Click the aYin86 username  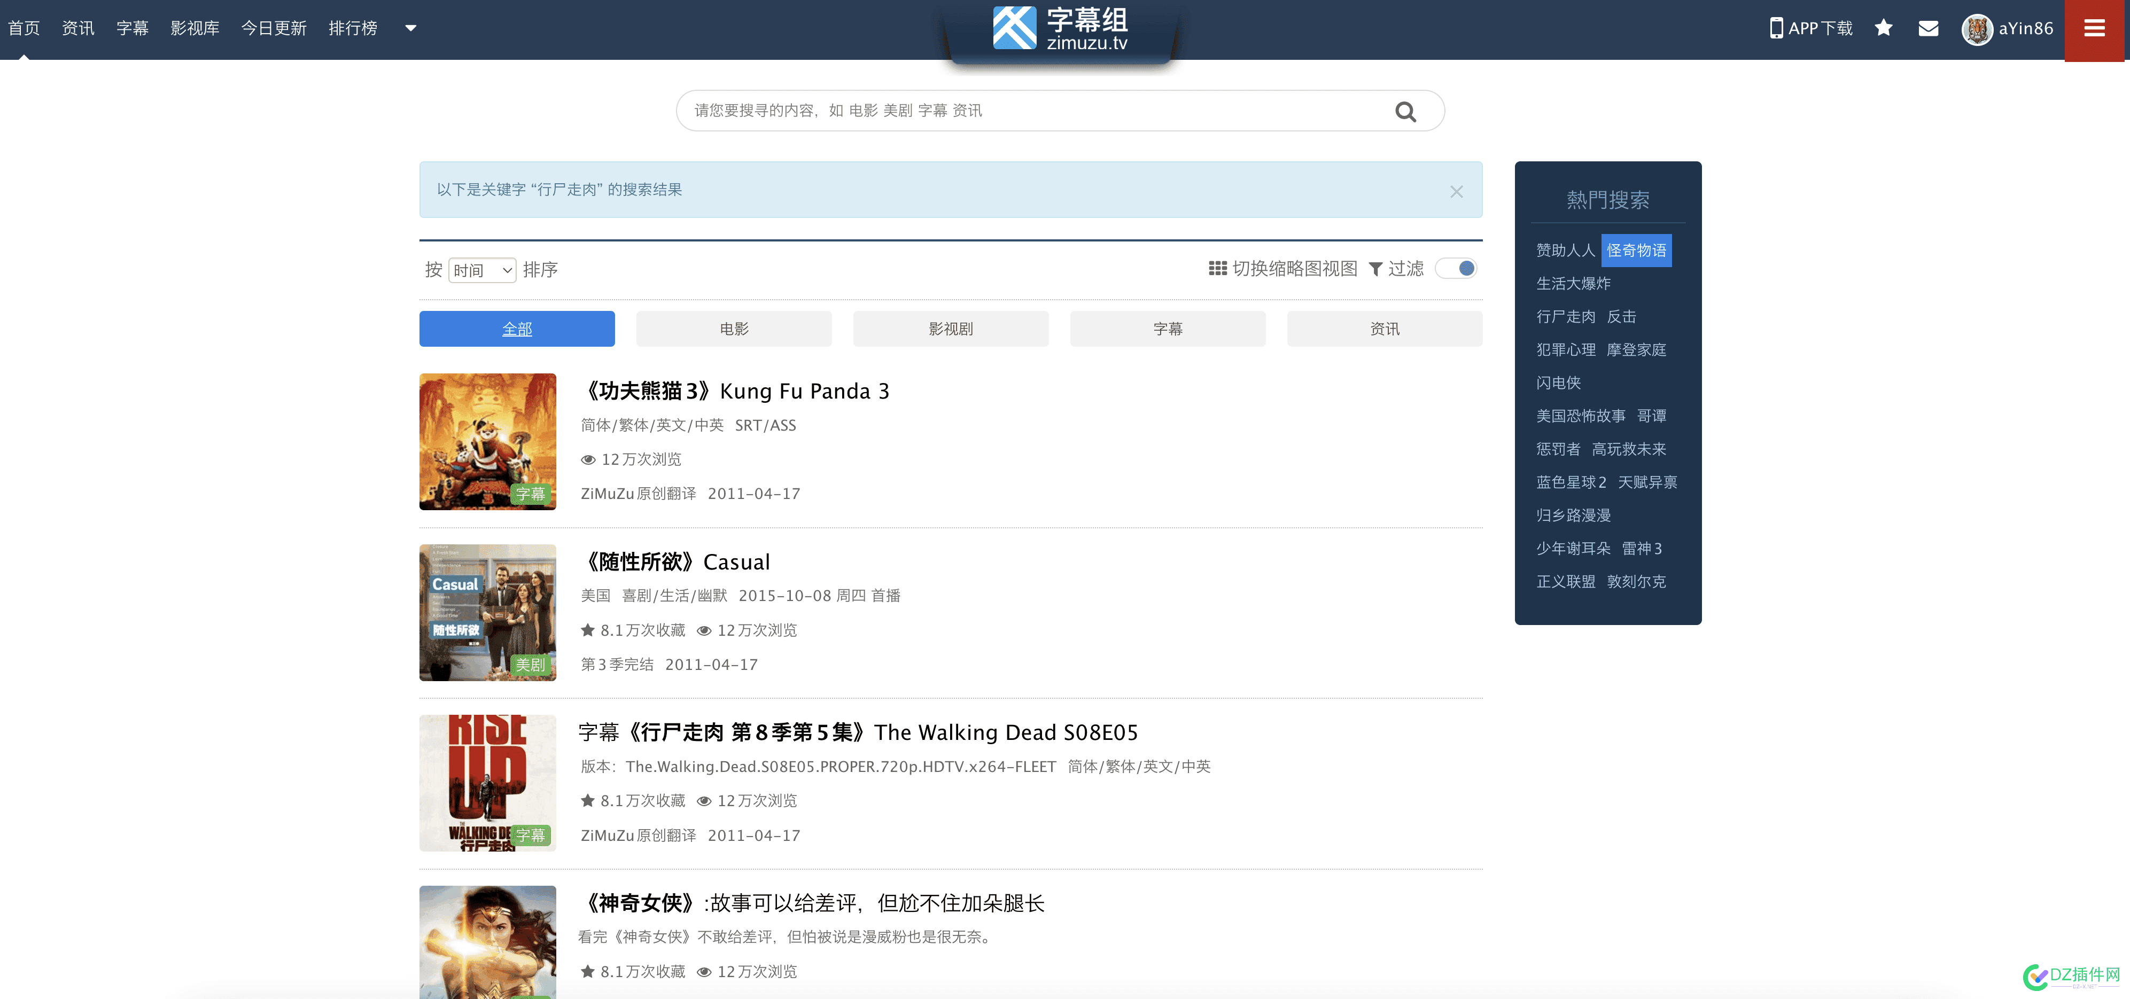point(2026,28)
